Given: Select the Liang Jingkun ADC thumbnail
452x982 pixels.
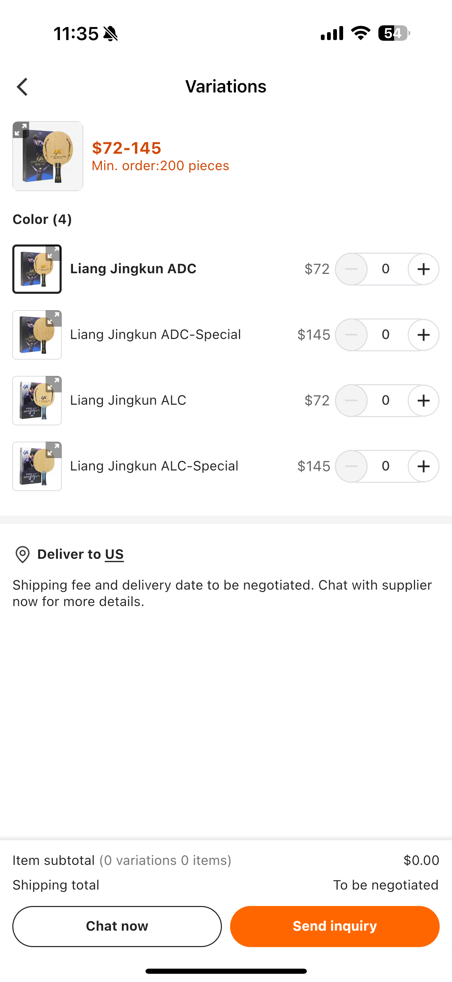Looking at the screenshot, I should coord(37,269).
